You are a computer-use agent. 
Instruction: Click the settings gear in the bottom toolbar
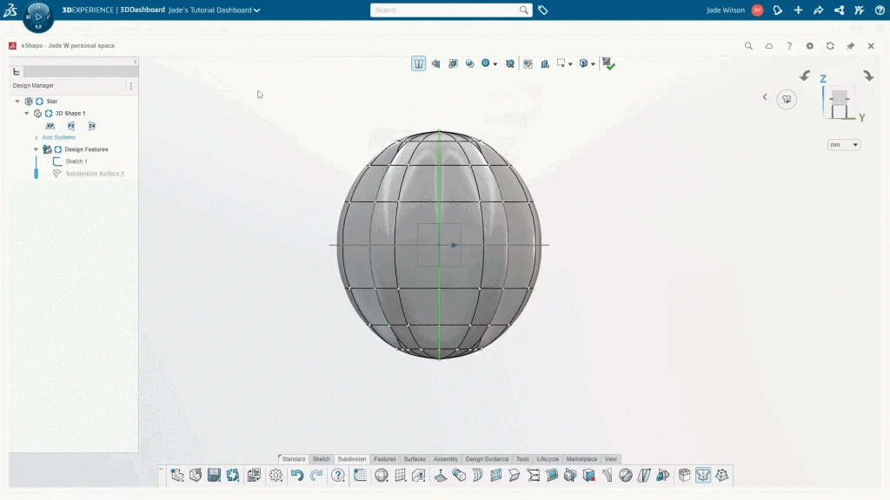coord(276,475)
